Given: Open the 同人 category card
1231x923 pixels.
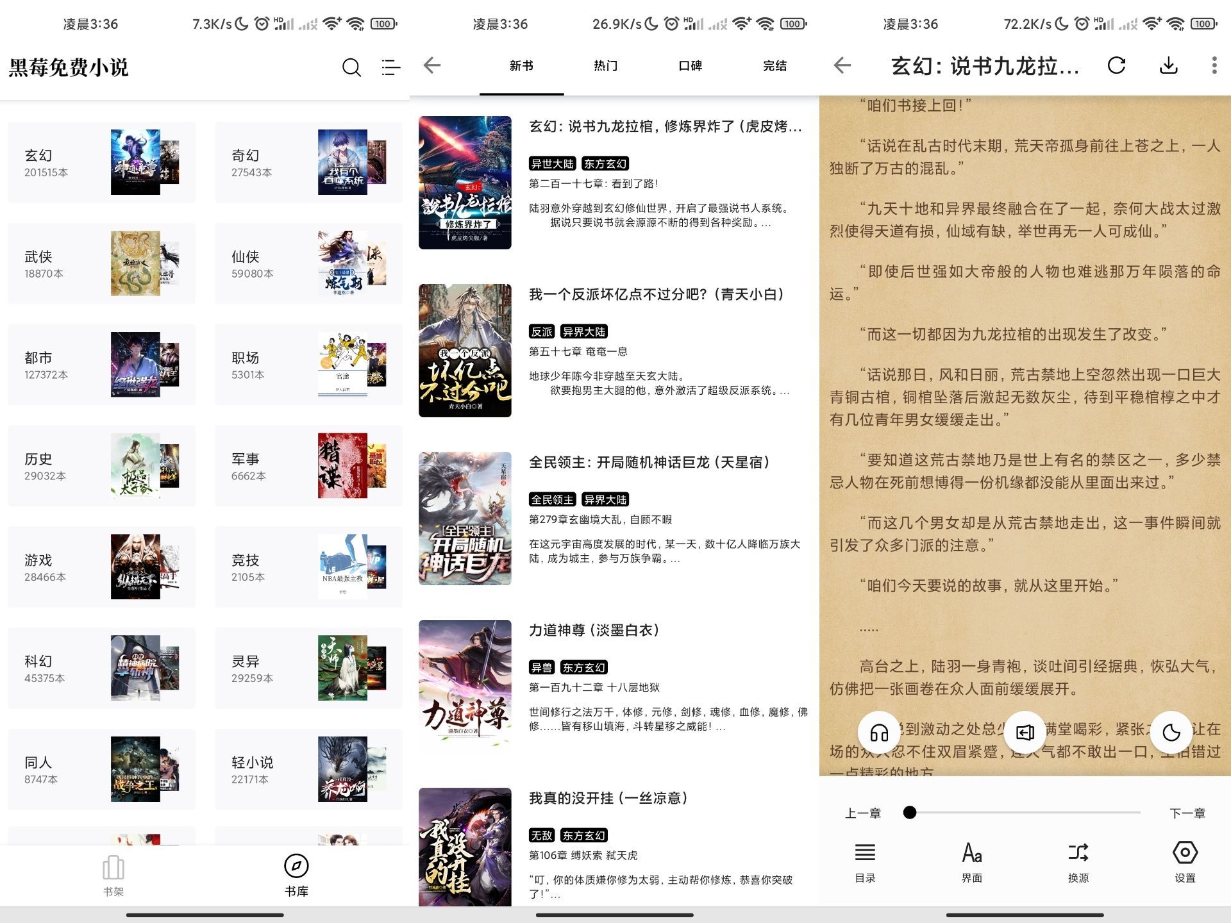Looking at the screenshot, I should click(x=101, y=770).
